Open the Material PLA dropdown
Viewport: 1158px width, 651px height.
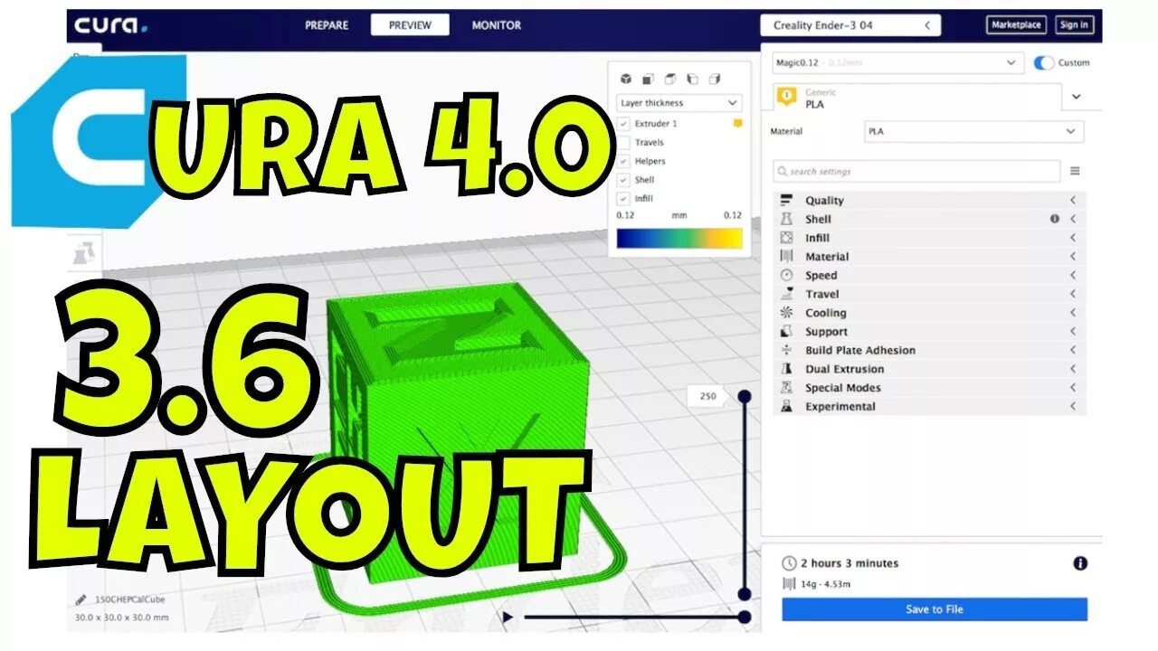[973, 131]
